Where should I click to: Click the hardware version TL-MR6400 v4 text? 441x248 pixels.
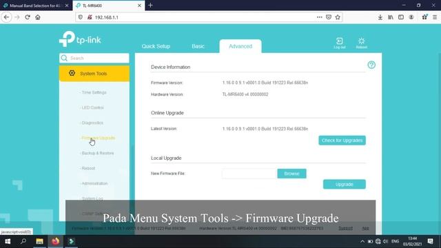tap(245, 94)
